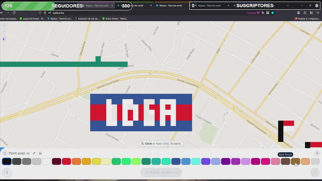This screenshot has height=181, width=322.
Task: Select the bright yellow color swatch
Action: (96, 161)
